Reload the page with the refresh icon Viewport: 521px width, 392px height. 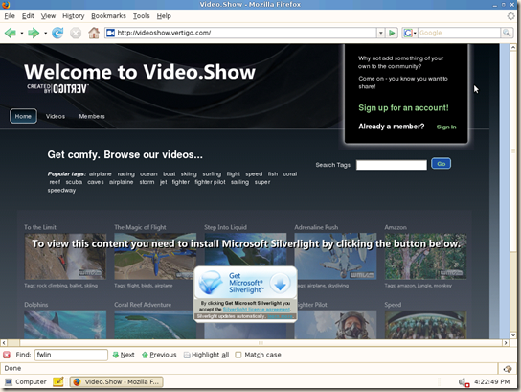pyautogui.click(x=57, y=33)
